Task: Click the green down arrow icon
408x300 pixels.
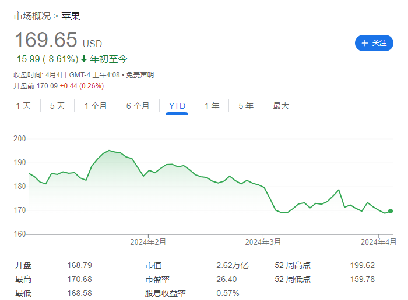Action: point(84,59)
